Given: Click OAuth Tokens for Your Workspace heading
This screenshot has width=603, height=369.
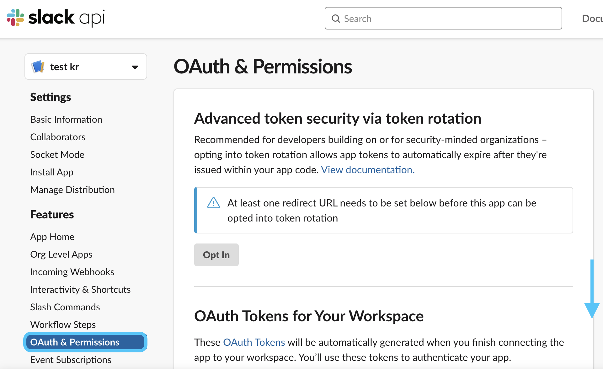Looking at the screenshot, I should point(309,316).
